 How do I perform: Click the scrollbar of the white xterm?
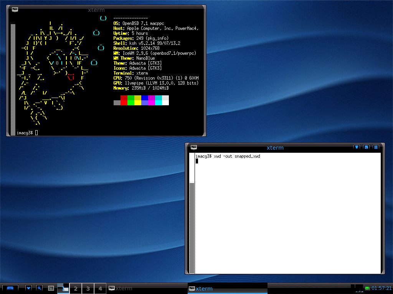[192, 214]
